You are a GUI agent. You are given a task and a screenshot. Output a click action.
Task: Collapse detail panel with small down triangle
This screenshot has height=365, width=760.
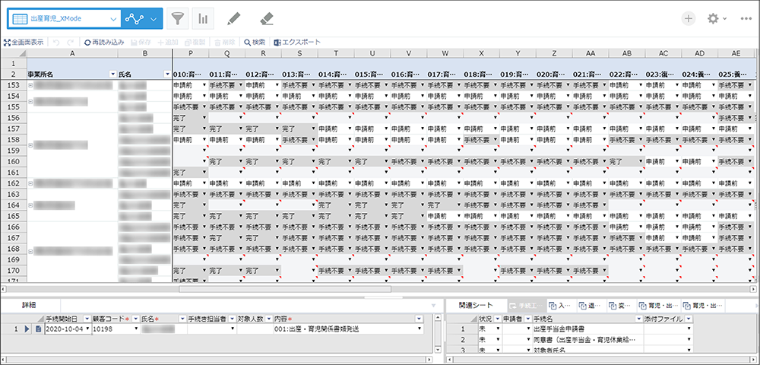click(434, 306)
